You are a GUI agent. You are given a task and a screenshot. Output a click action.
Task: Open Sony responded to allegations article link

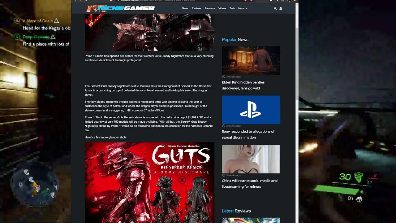coord(248,134)
